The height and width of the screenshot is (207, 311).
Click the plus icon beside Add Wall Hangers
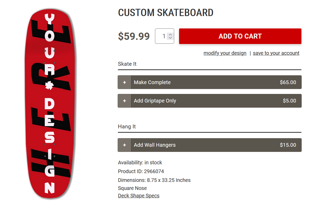click(x=124, y=145)
